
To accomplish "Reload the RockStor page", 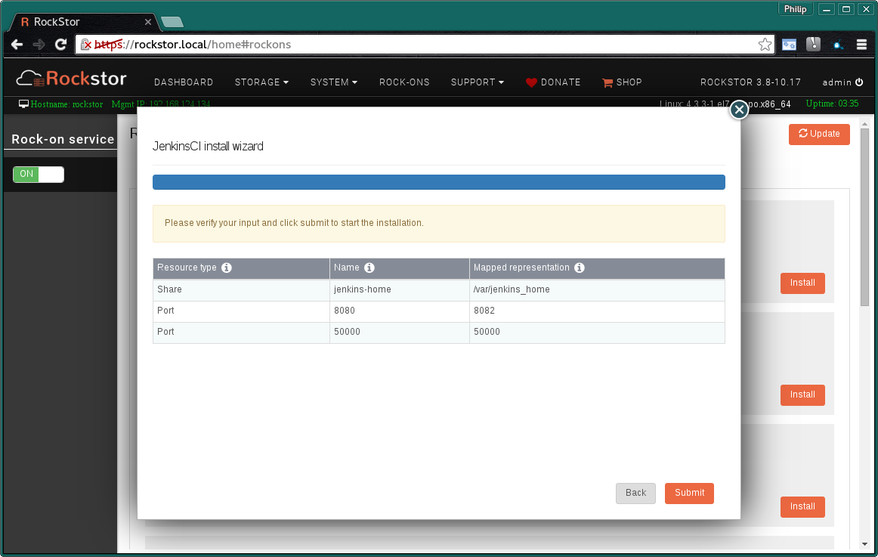I will click(60, 45).
